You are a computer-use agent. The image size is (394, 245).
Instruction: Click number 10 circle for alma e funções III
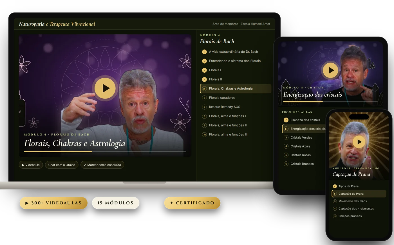[204, 135]
